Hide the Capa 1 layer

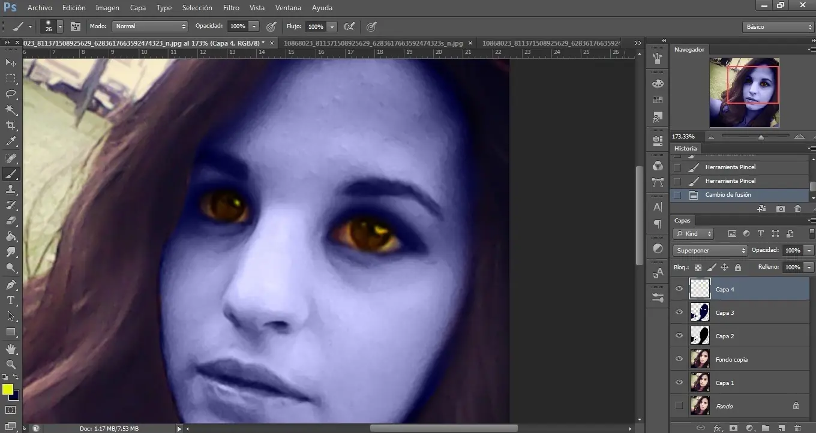point(679,383)
